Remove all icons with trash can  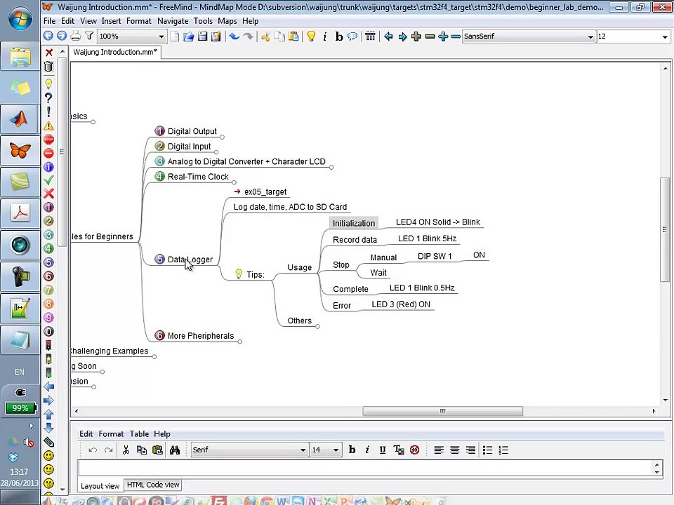(48, 66)
